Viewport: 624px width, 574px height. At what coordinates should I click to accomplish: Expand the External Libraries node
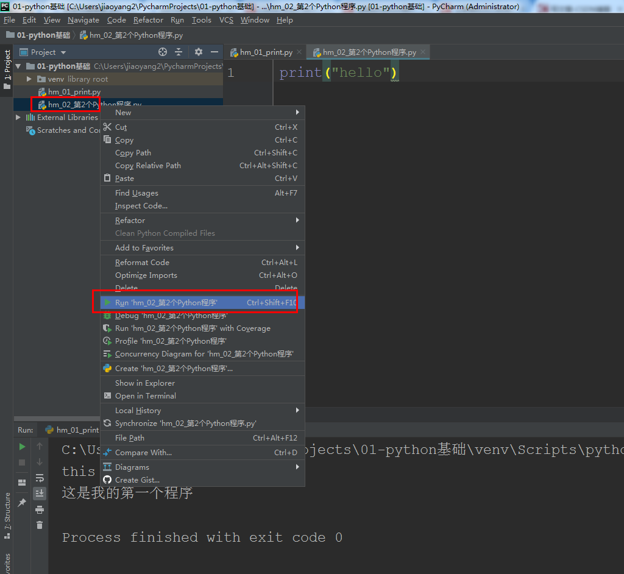(18, 117)
